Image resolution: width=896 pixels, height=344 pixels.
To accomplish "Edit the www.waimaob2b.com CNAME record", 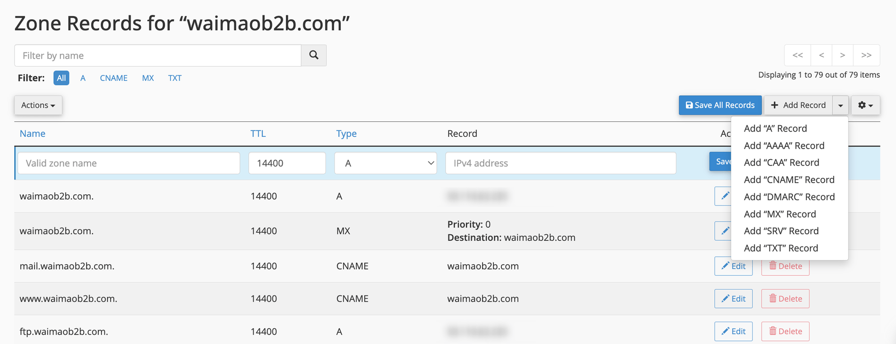I will [x=733, y=299].
